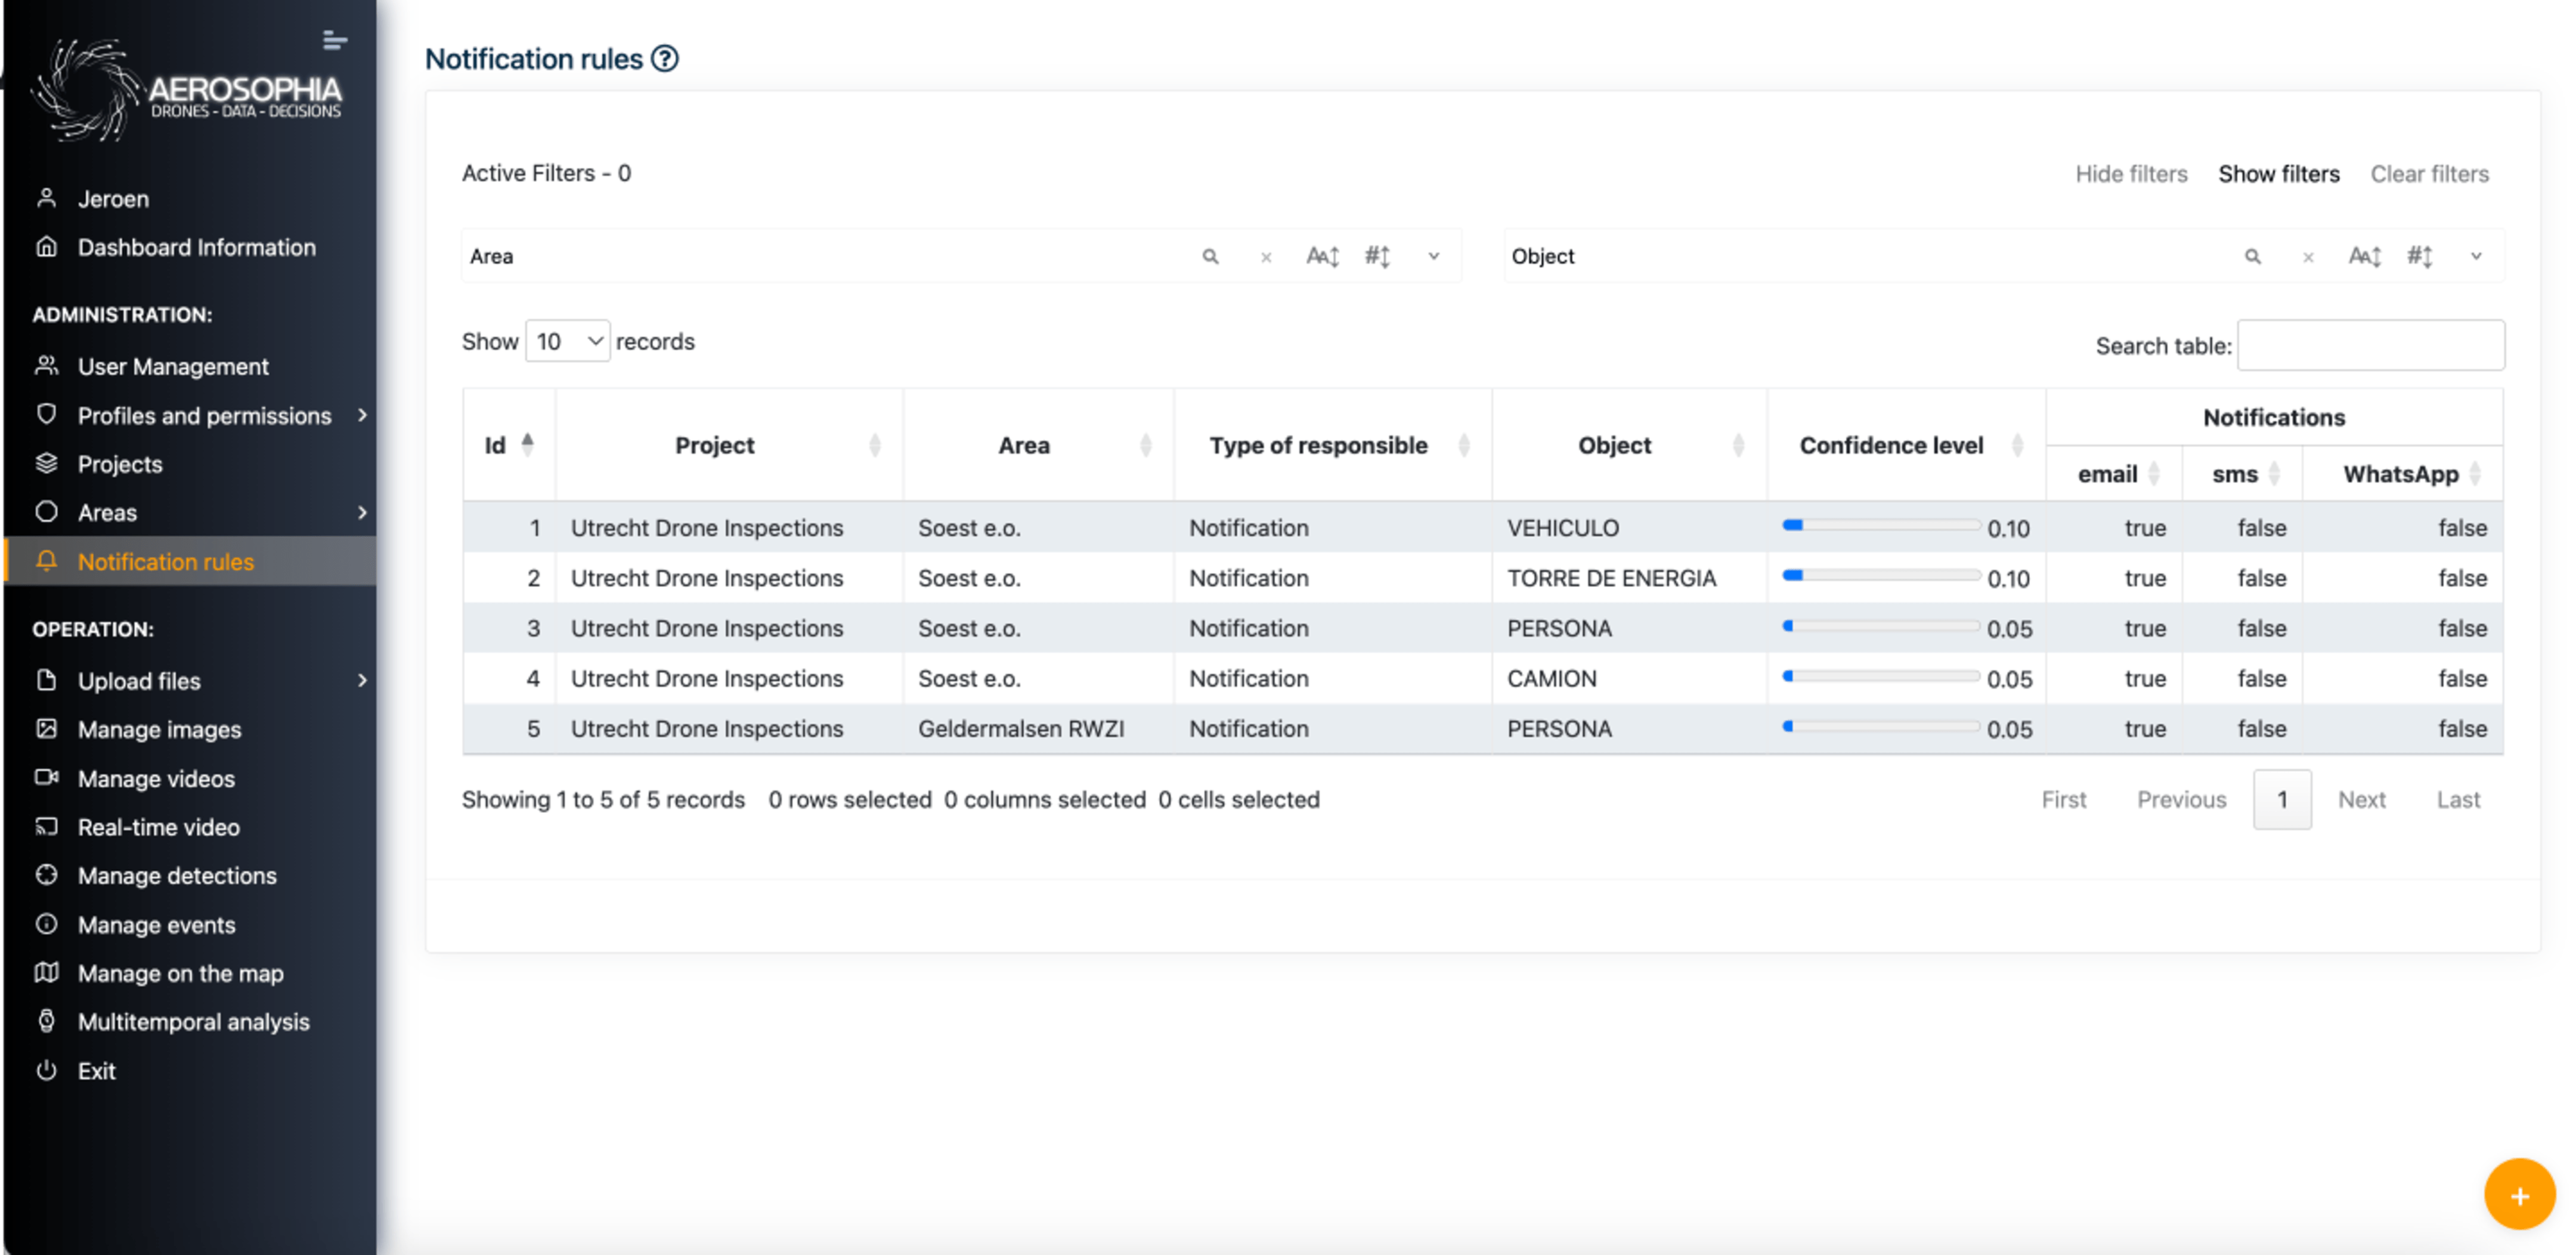The height and width of the screenshot is (1255, 2576).
Task: Collapse sidebar using the menu icon
Action: [335, 40]
